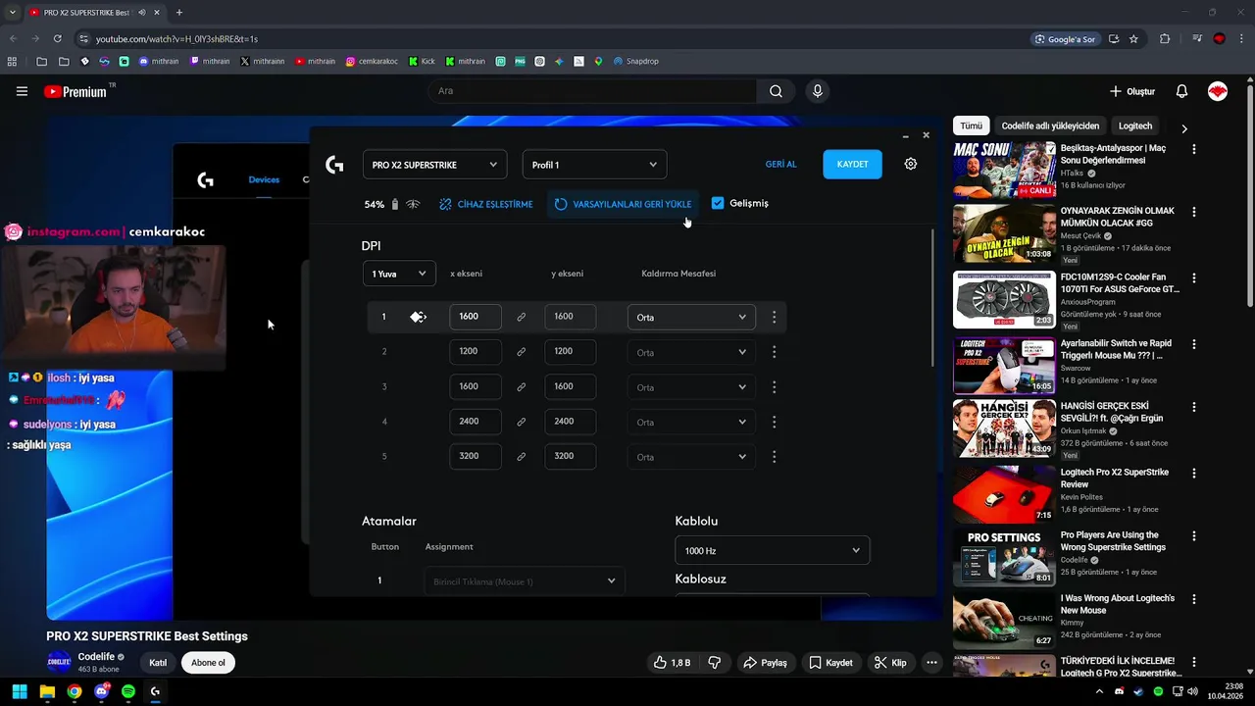
Task: Go to YouTube Premium home logo
Action: pyautogui.click(x=75, y=91)
